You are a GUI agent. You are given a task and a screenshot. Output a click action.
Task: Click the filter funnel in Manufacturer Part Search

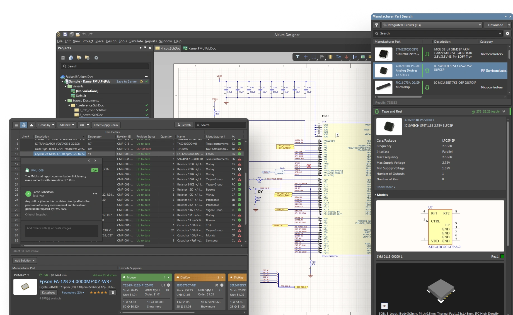pyautogui.click(x=377, y=25)
